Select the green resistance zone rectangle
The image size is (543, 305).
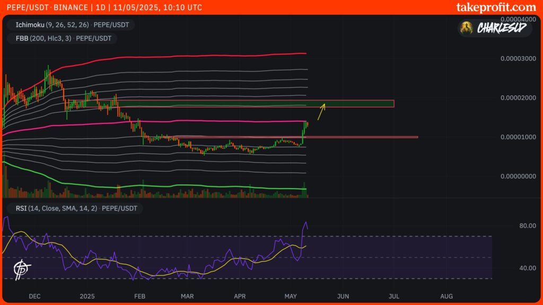(255, 104)
